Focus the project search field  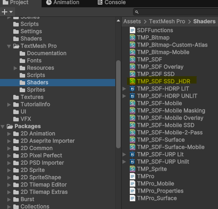(x=176, y=12)
